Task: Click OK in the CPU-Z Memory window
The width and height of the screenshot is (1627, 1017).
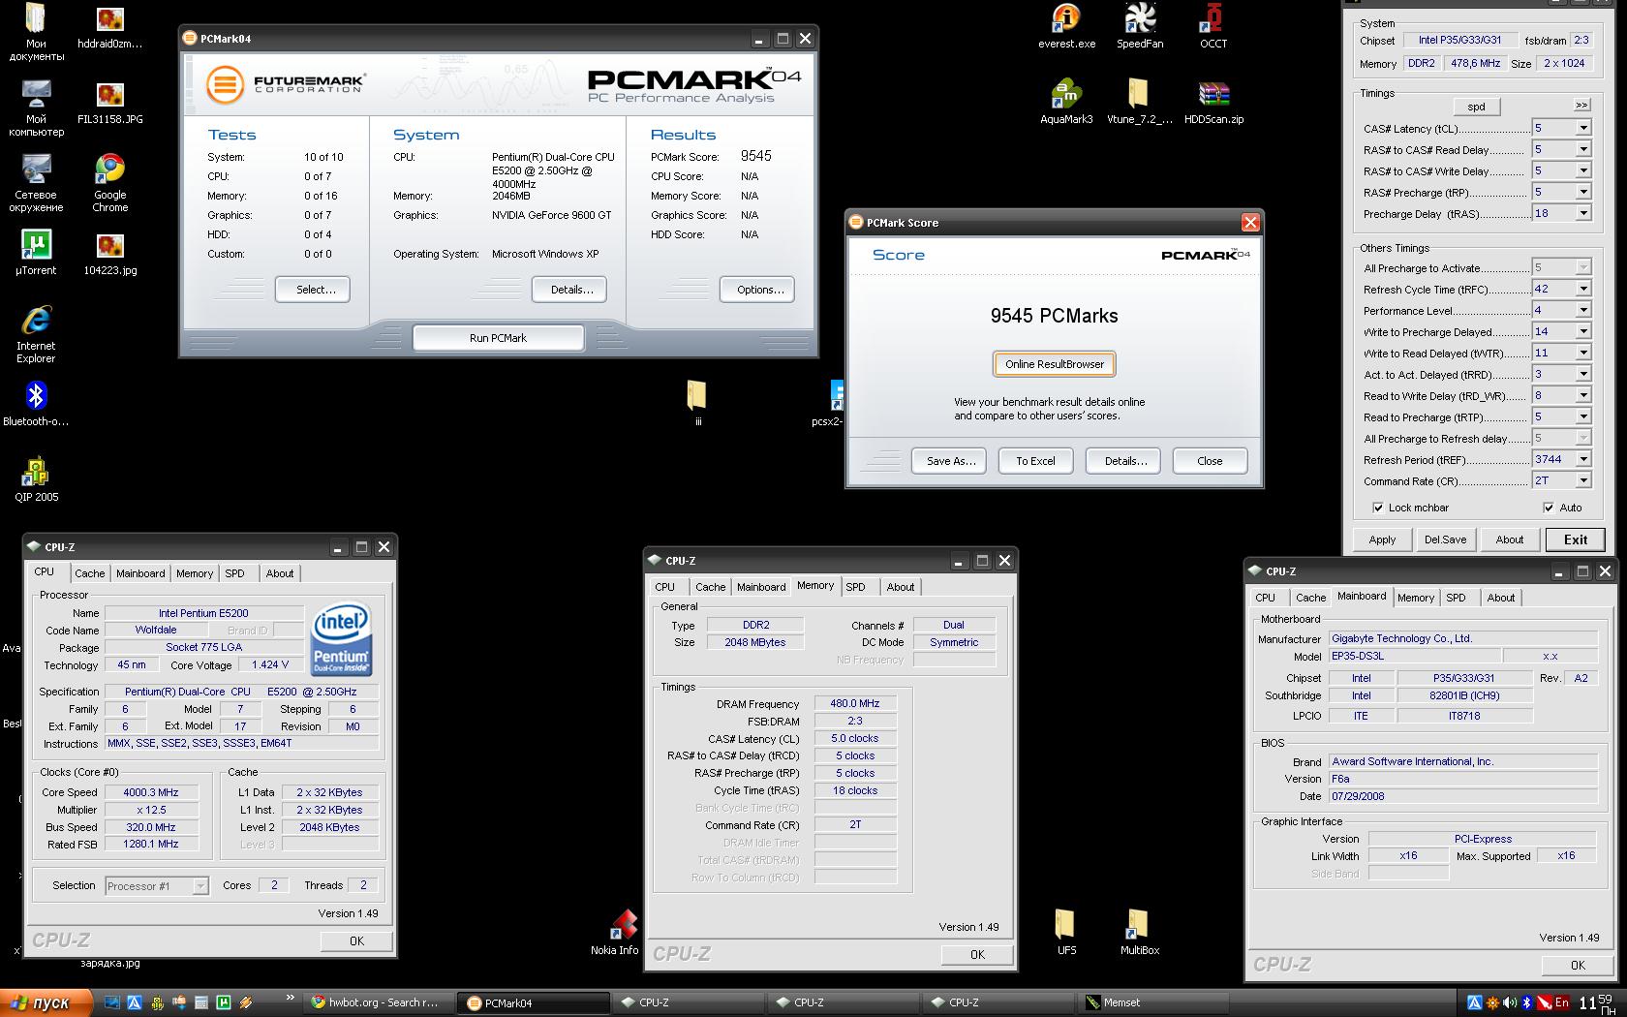Action: click(977, 954)
